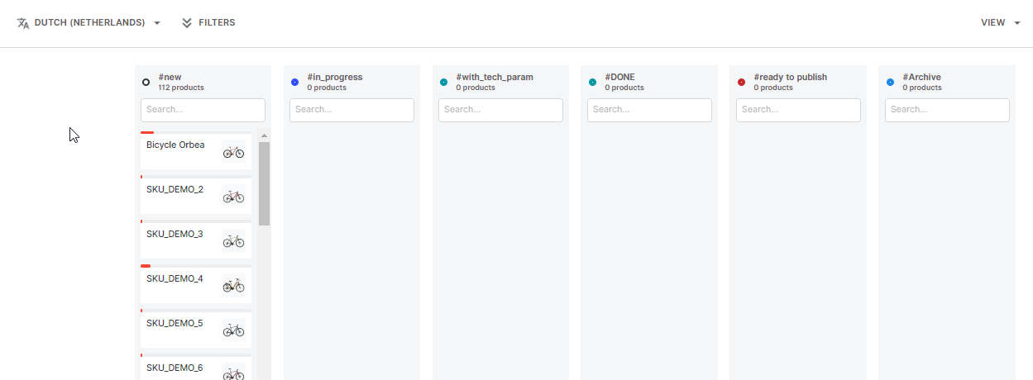1033x380 pixels.
Task: Click the red #ready to publish dot
Action: pyautogui.click(x=741, y=82)
